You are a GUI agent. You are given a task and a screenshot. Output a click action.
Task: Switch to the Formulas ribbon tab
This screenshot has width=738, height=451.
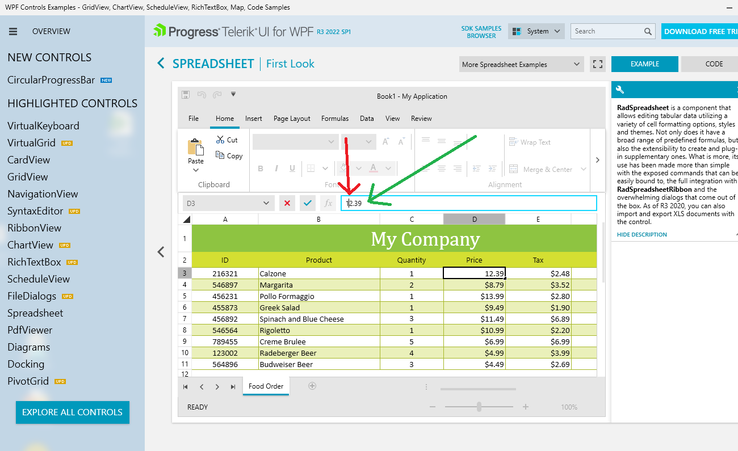(335, 119)
